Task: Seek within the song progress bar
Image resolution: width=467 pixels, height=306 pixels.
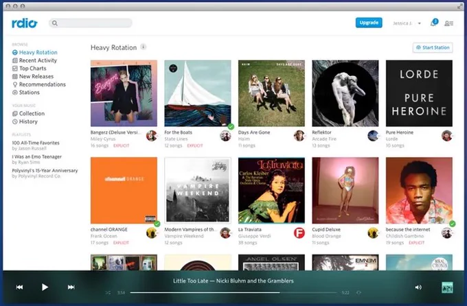Action: pyautogui.click(x=233, y=292)
